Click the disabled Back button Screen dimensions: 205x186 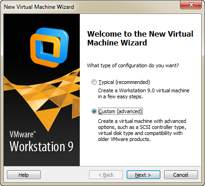click(106, 175)
